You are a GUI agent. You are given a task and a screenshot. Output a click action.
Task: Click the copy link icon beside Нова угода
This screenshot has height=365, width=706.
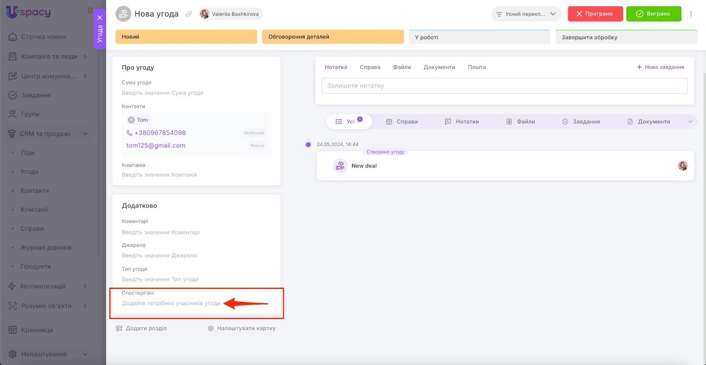point(188,14)
